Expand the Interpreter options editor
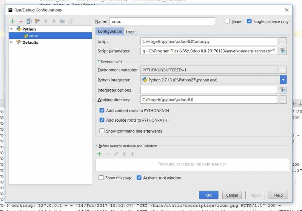Viewport: 302px width, 211px height. (283, 90)
